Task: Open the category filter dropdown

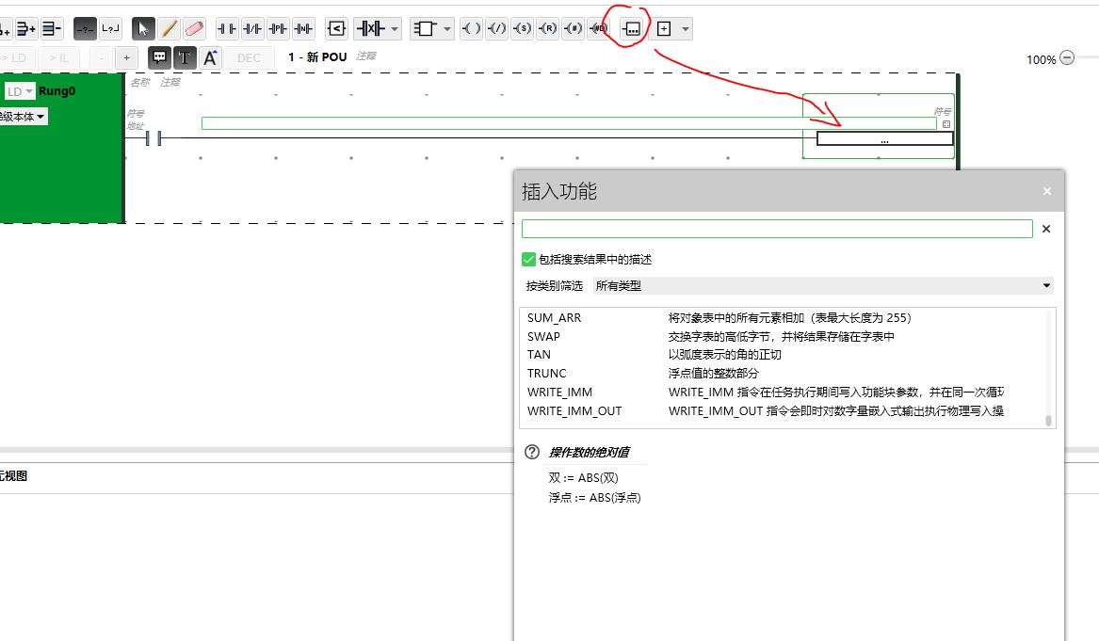Action: tap(823, 286)
